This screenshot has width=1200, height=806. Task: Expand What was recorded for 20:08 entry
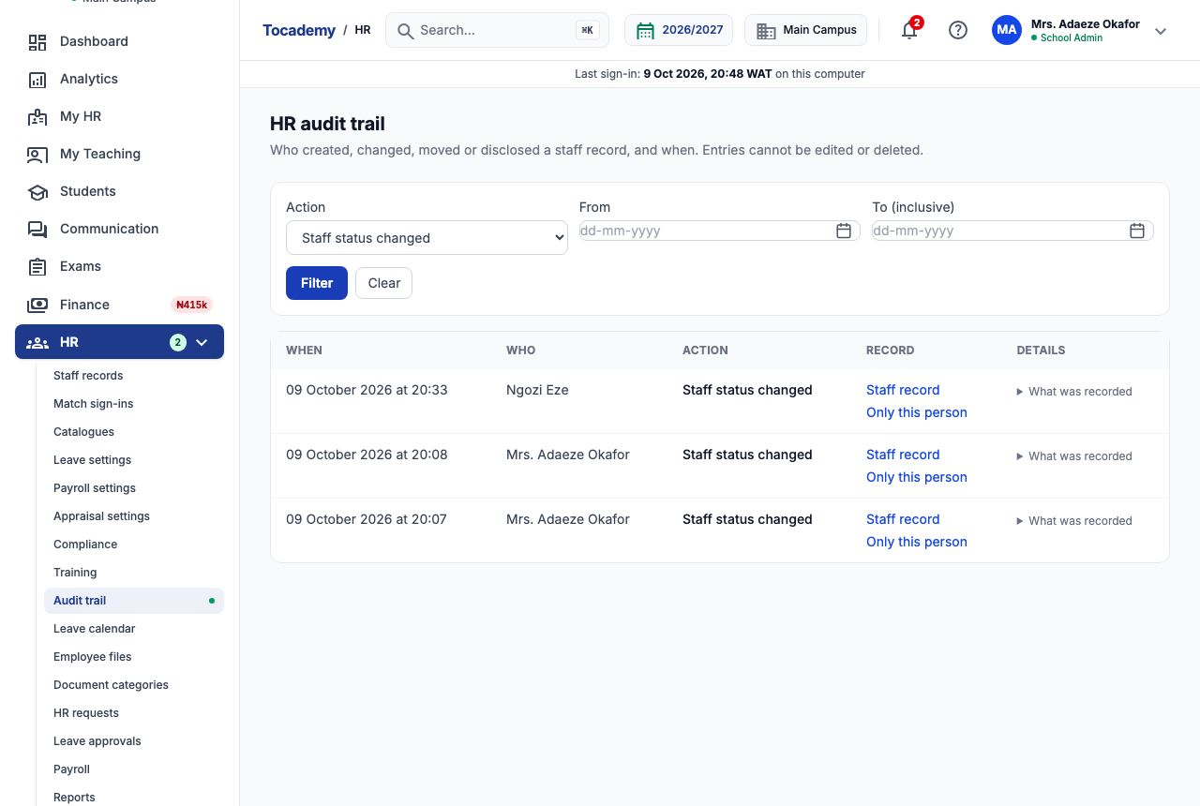[x=1074, y=456]
